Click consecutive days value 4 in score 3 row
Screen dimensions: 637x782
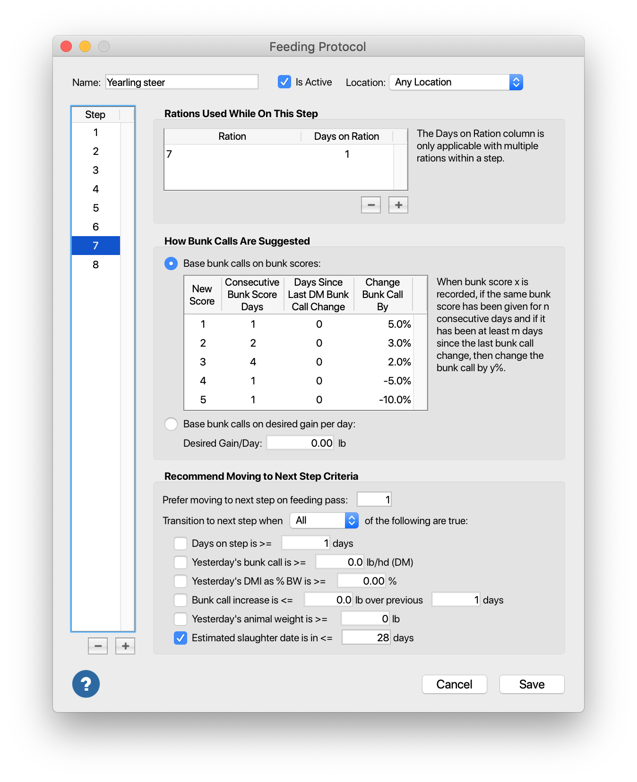click(x=253, y=362)
